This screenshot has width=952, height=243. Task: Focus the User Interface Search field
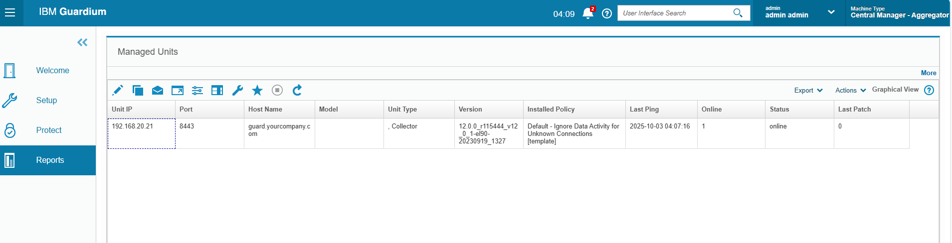(x=676, y=13)
